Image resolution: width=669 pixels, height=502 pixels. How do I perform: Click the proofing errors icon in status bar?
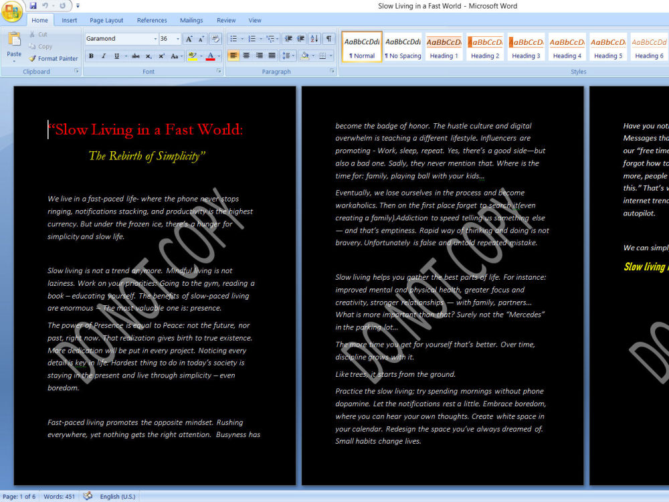(x=88, y=496)
